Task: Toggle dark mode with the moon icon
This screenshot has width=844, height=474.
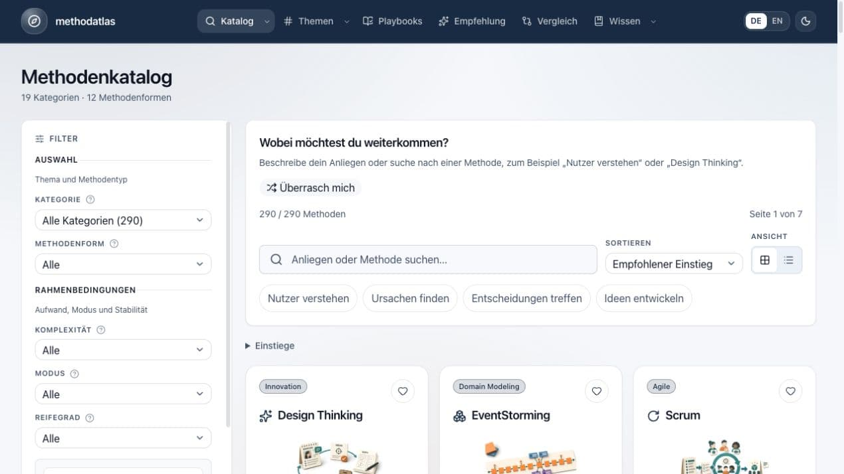Action: pos(806,21)
